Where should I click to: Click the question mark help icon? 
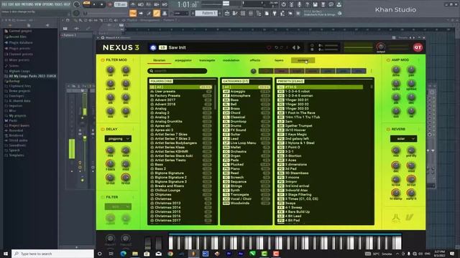[x=307, y=5]
